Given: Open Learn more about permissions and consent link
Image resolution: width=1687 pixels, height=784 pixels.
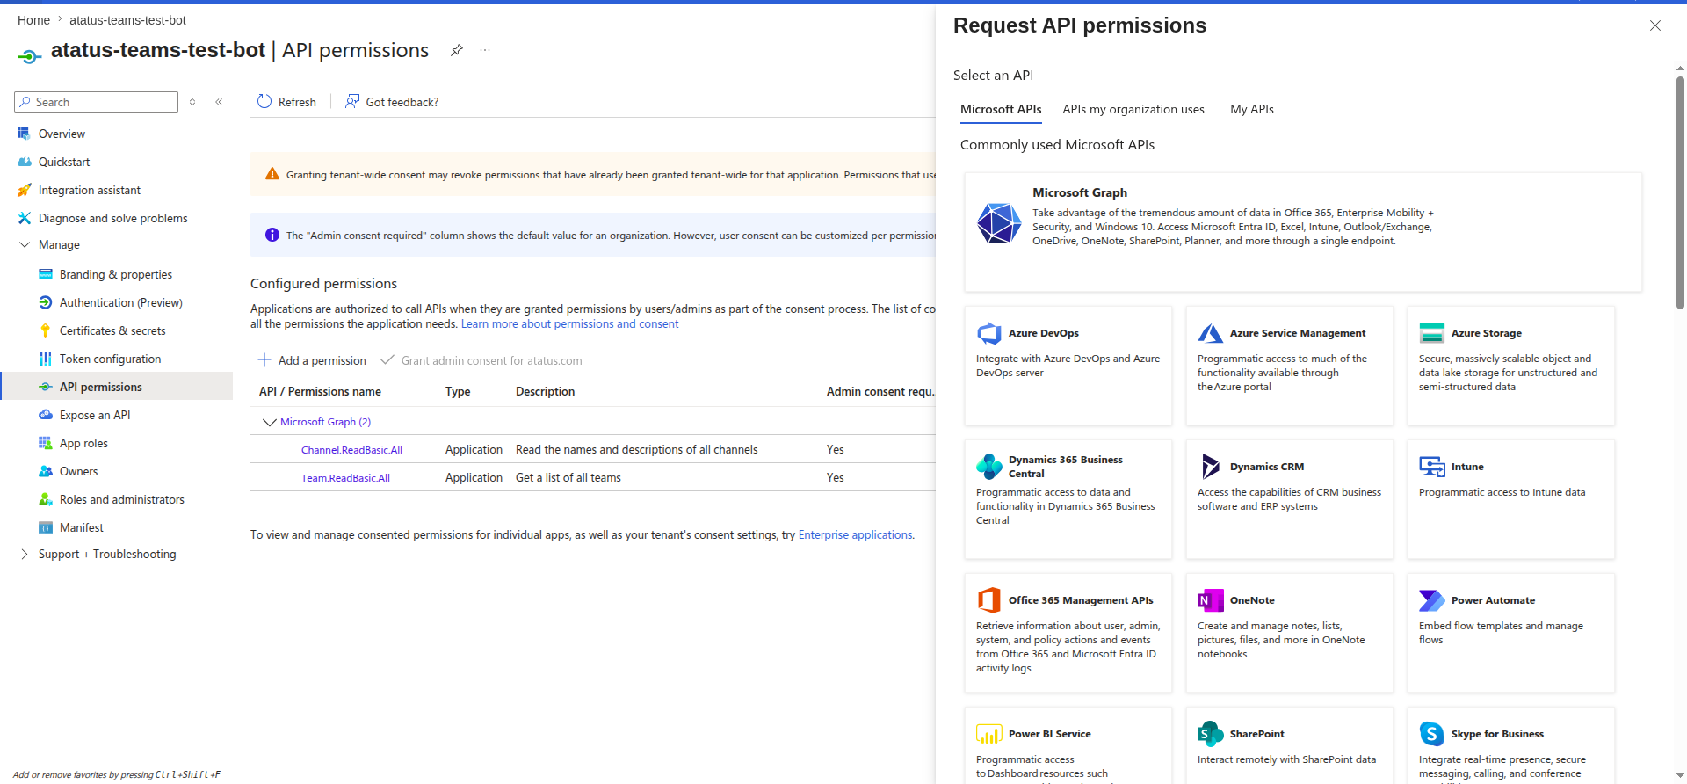Looking at the screenshot, I should click(569, 324).
